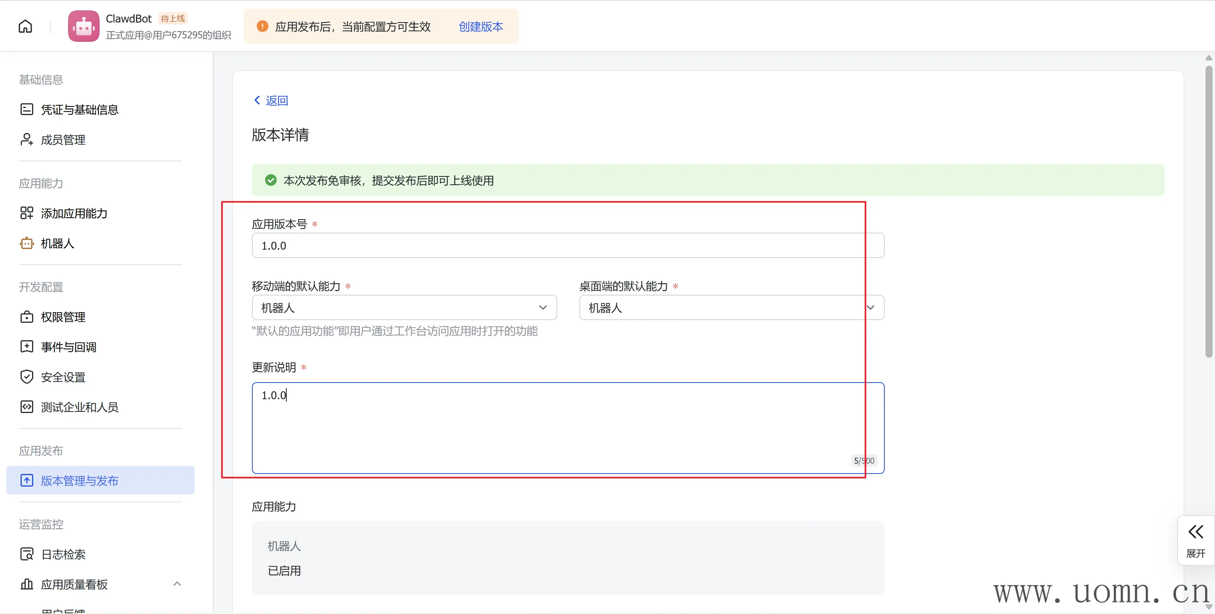The width and height of the screenshot is (1215, 614).
Task: Click the 应用版本号 input field
Action: point(568,245)
